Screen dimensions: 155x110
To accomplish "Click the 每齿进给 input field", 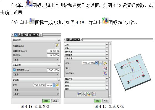I will (x=53, y=55).
